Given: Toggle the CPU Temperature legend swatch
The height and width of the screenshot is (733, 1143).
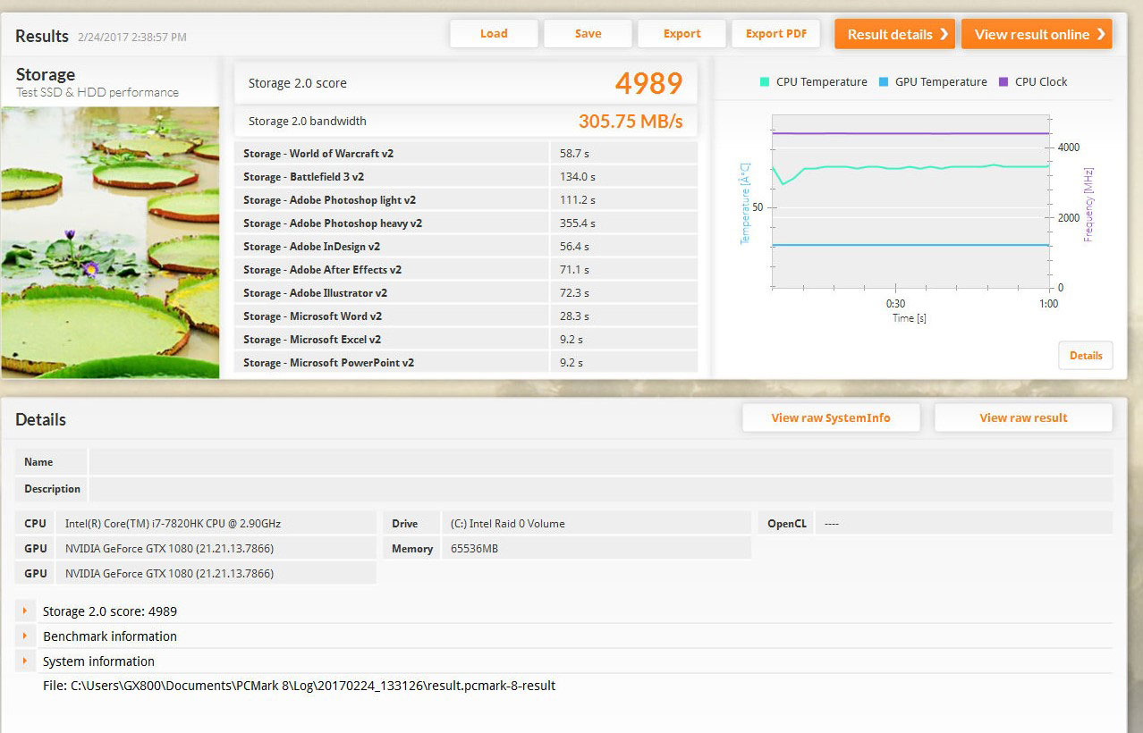Looking at the screenshot, I should 765,82.
